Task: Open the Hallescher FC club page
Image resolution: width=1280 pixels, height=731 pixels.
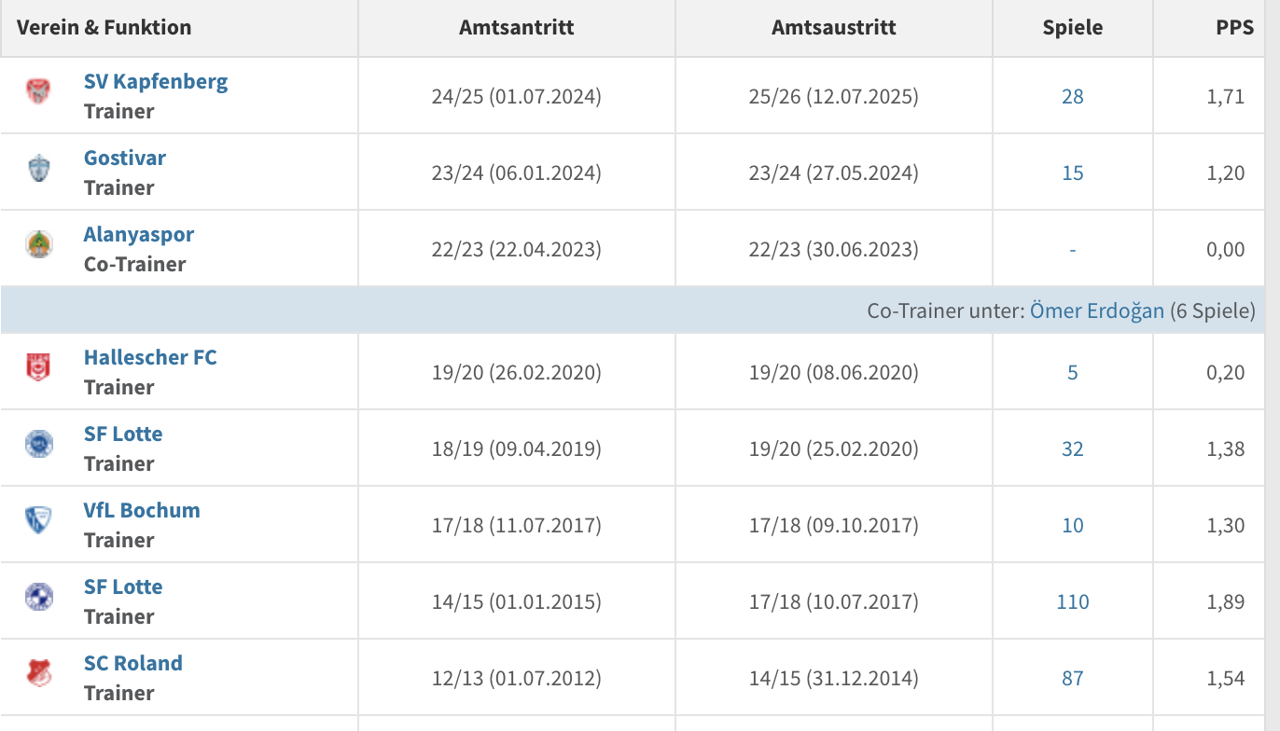Action: click(150, 357)
